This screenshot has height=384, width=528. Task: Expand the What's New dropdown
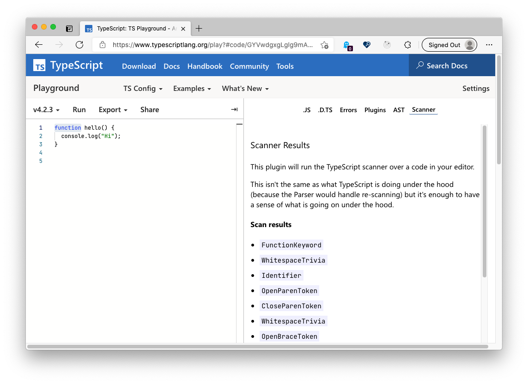click(245, 89)
